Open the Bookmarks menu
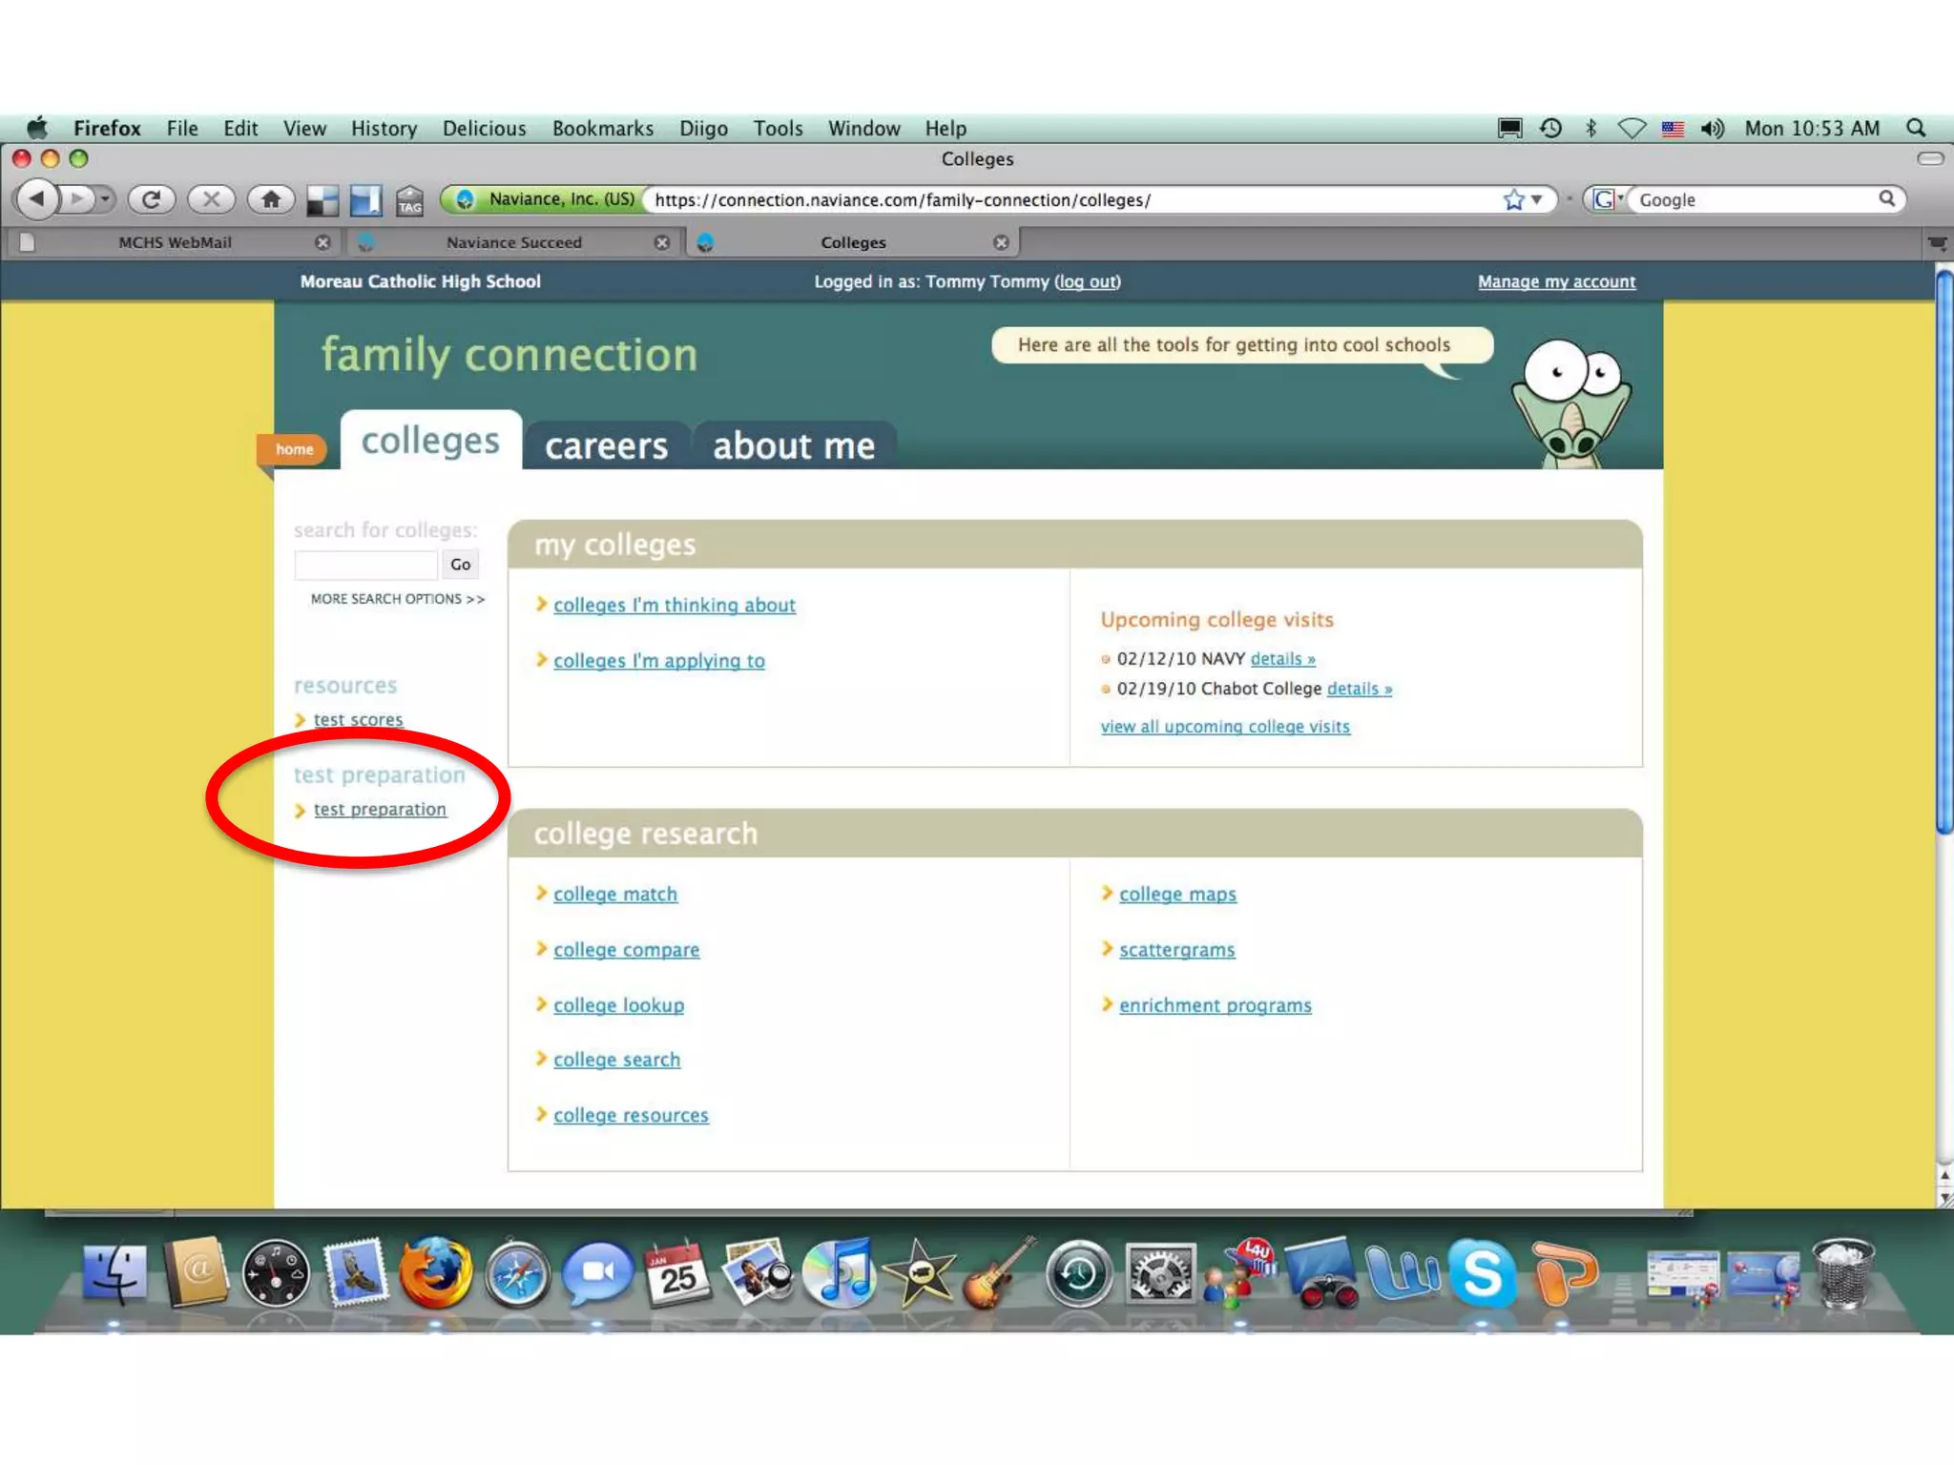 [602, 128]
